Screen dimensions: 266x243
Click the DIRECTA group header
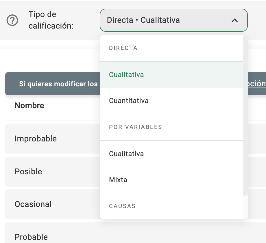123,48
